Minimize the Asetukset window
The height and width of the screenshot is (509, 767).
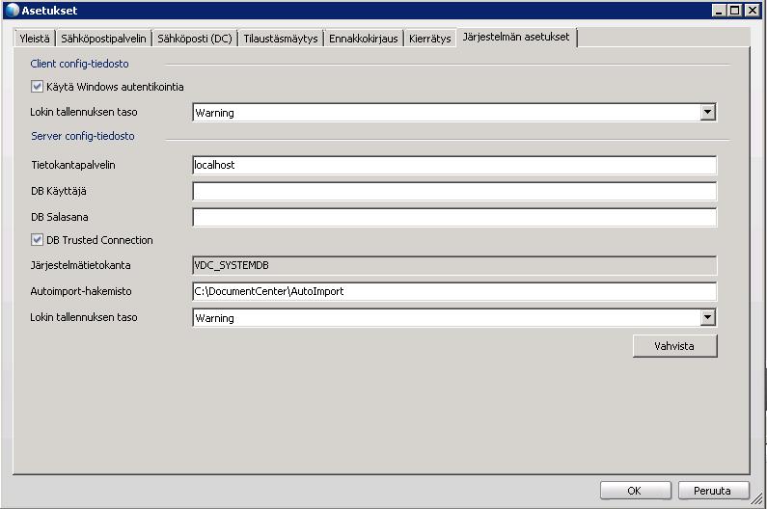pos(719,11)
